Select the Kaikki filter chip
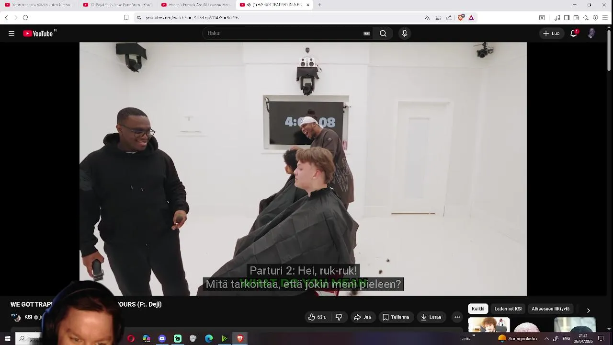The height and width of the screenshot is (345, 613). coord(478,309)
